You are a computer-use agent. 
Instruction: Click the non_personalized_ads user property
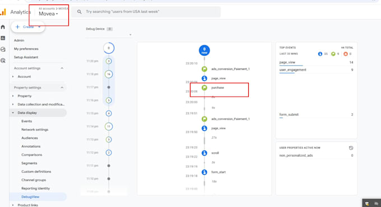296,156
